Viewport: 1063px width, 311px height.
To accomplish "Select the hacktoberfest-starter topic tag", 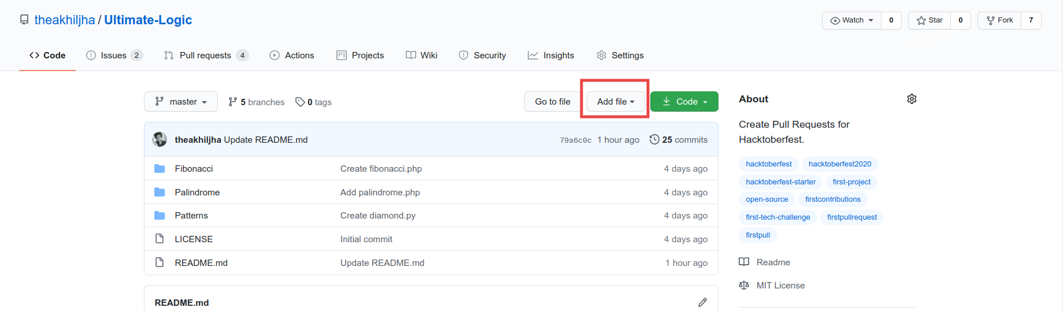I will click(x=781, y=182).
